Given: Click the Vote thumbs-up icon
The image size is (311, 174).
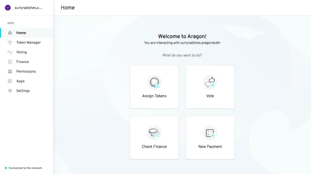Looking at the screenshot, I should [210, 82].
